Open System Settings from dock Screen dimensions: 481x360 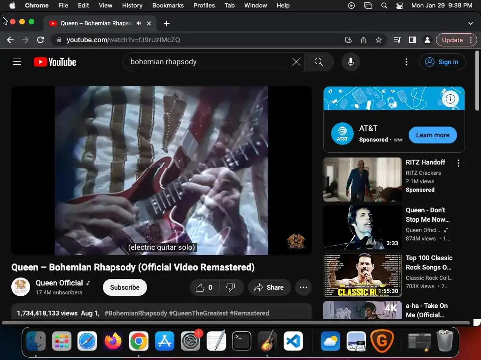[190, 341]
